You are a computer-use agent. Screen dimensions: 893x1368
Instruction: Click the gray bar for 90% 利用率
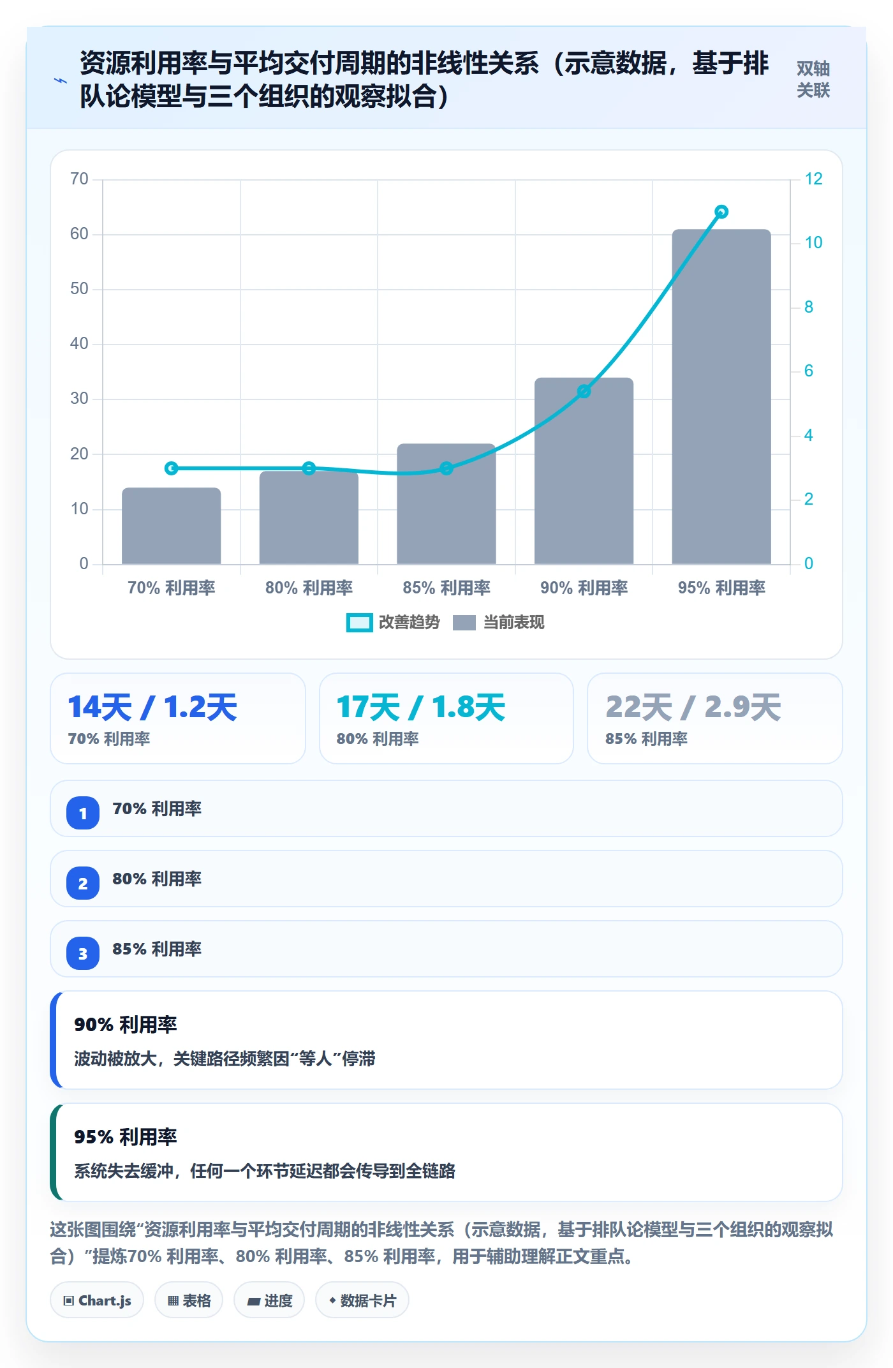coord(584,471)
